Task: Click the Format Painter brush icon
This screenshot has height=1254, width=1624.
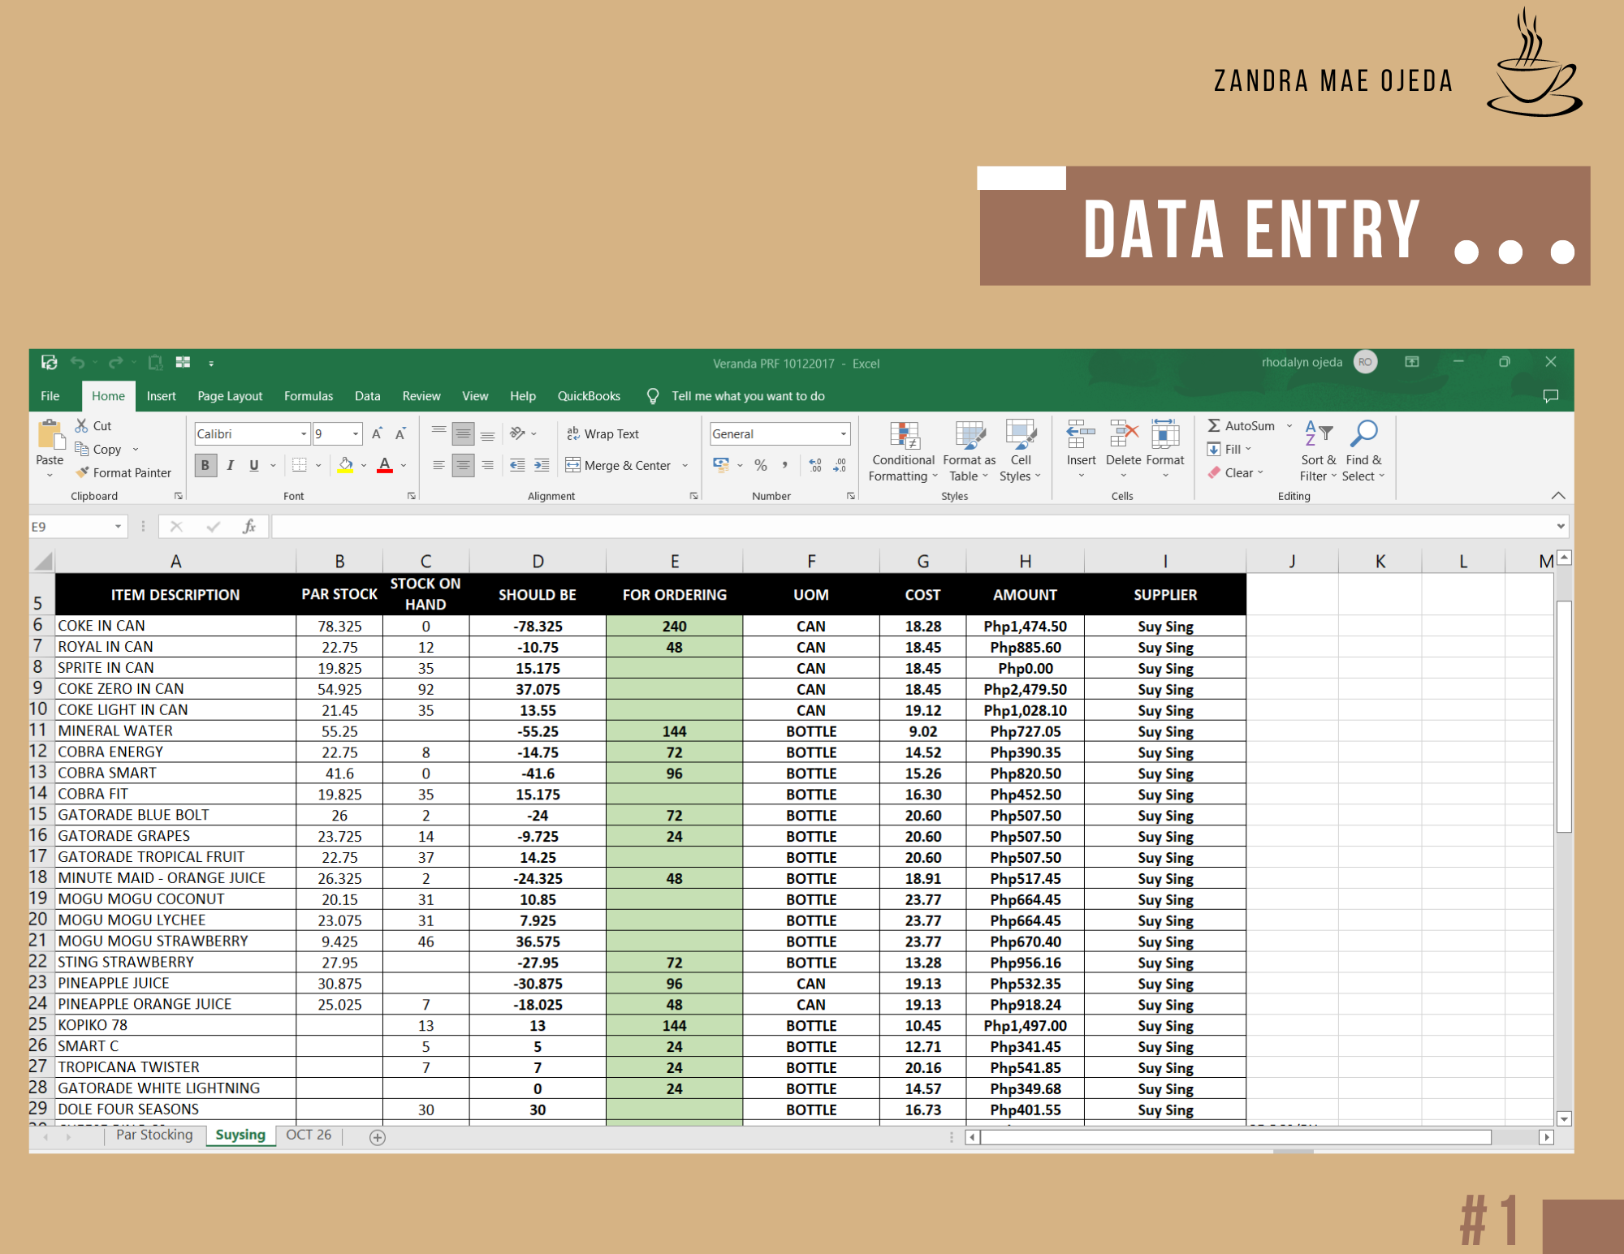Action: point(82,472)
